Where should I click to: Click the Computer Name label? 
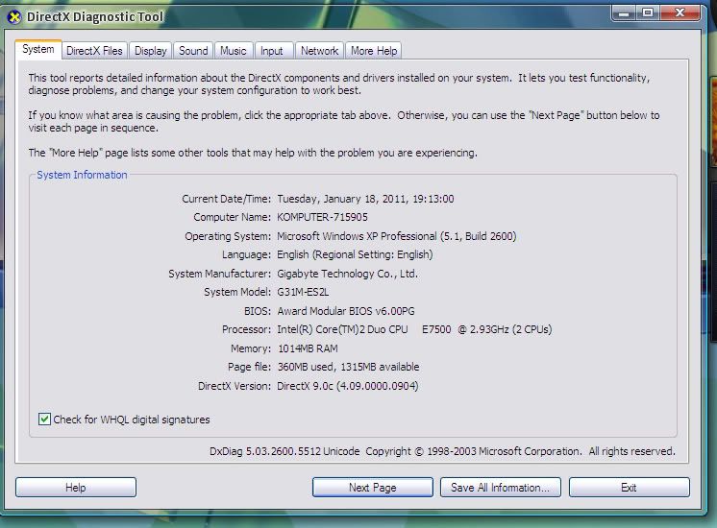[x=233, y=217]
